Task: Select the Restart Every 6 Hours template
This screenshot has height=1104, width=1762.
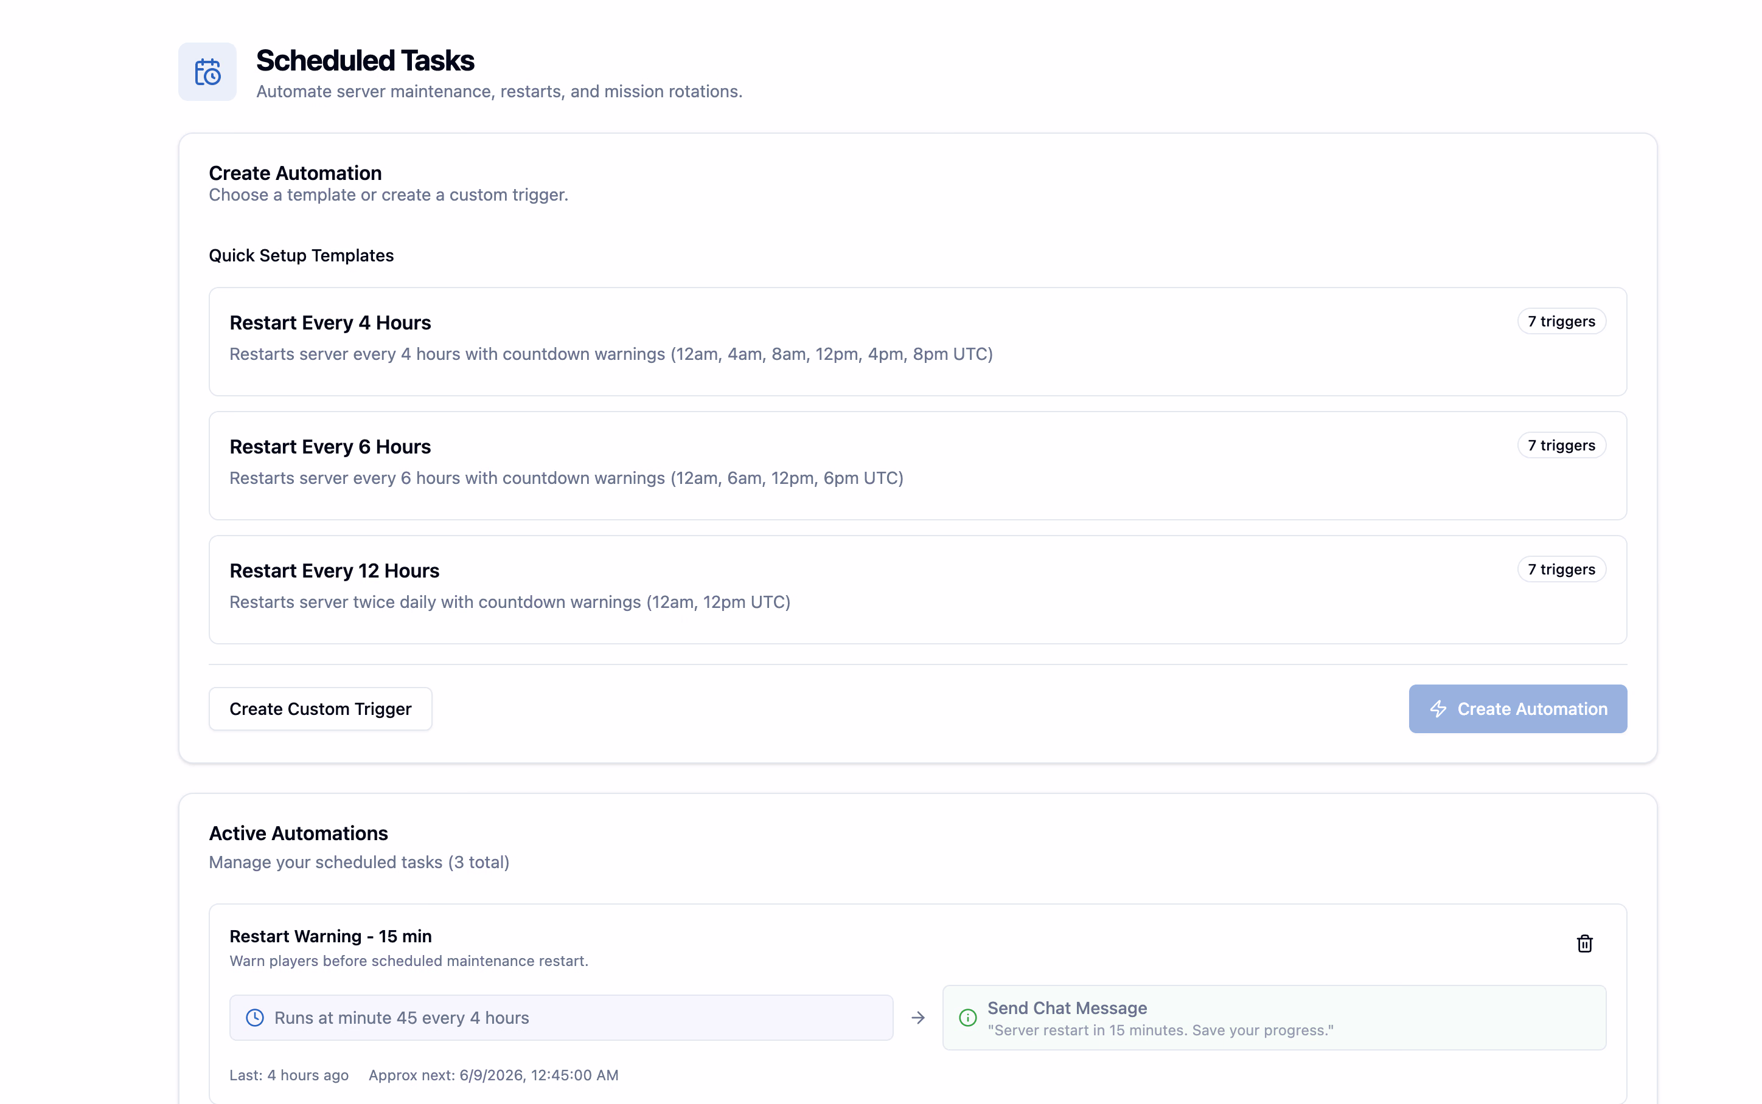Action: click(918, 465)
